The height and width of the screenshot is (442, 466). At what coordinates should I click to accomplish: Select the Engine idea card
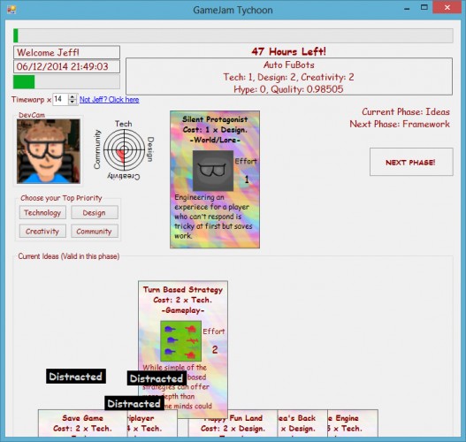(353, 423)
